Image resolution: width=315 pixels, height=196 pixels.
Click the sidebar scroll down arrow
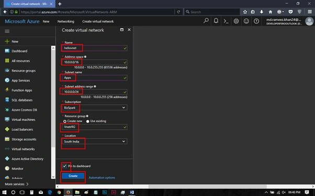click(x=53, y=177)
